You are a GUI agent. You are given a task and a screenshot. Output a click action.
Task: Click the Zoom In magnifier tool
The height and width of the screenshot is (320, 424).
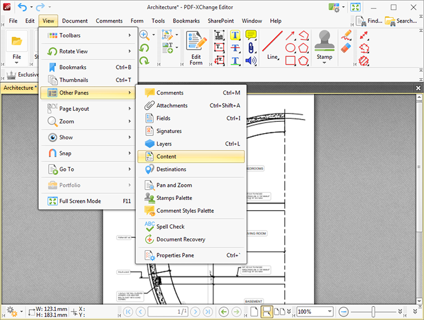tap(145, 35)
